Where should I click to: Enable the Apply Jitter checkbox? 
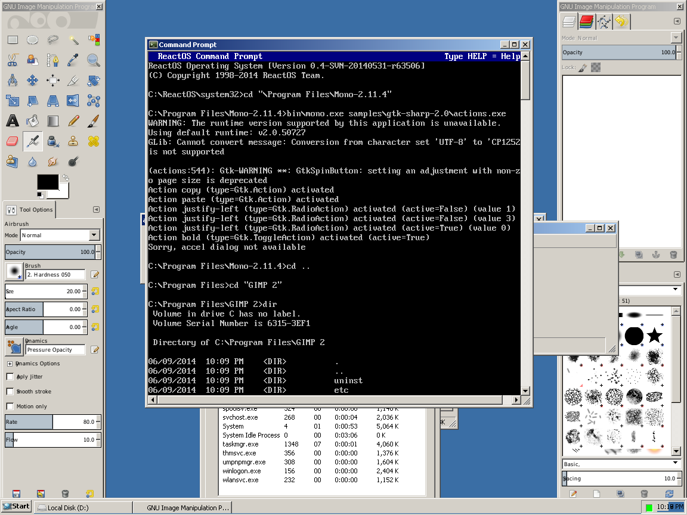tap(10, 377)
